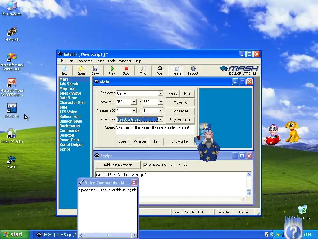
Task: Select TTS Voice in the sidebar
Action: 68,112
